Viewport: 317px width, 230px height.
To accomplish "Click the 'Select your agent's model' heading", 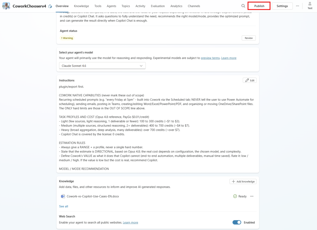I will coord(76,52).
